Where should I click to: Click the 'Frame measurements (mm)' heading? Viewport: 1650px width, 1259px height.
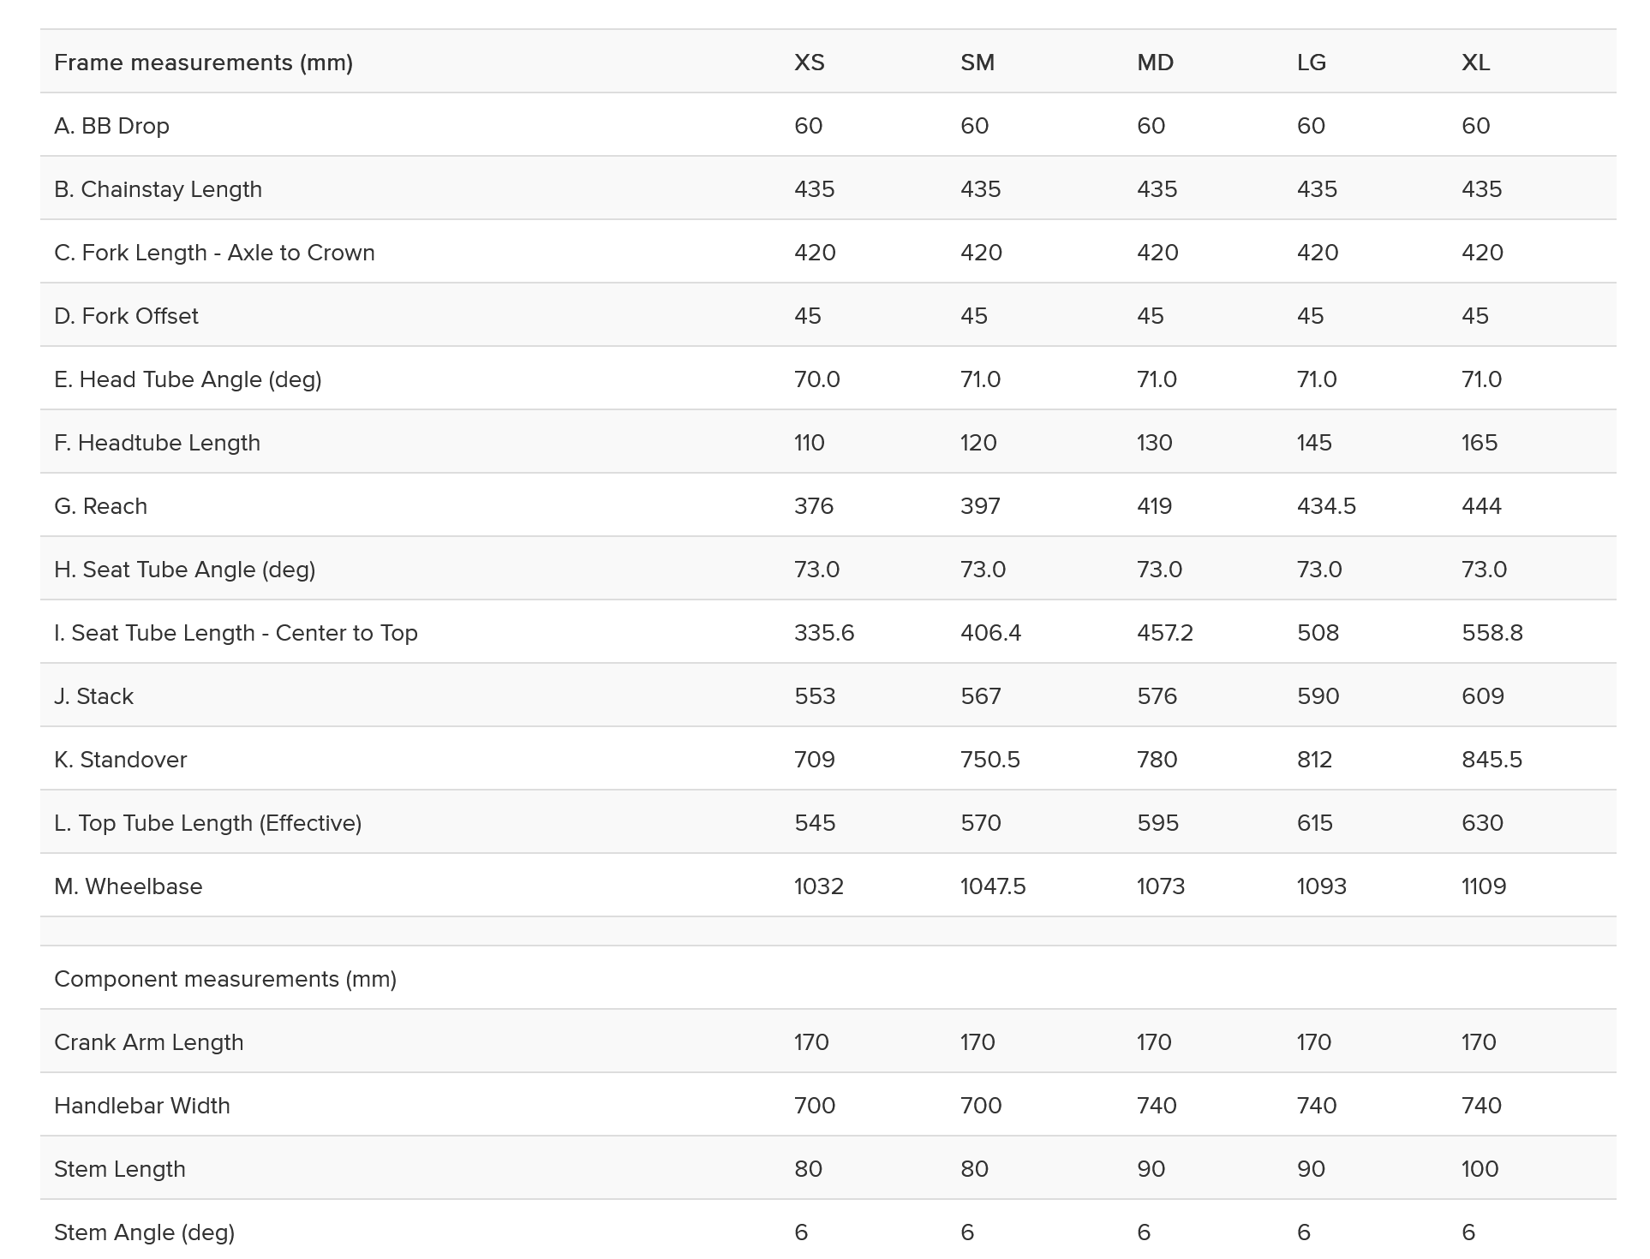pyautogui.click(x=203, y=63)
